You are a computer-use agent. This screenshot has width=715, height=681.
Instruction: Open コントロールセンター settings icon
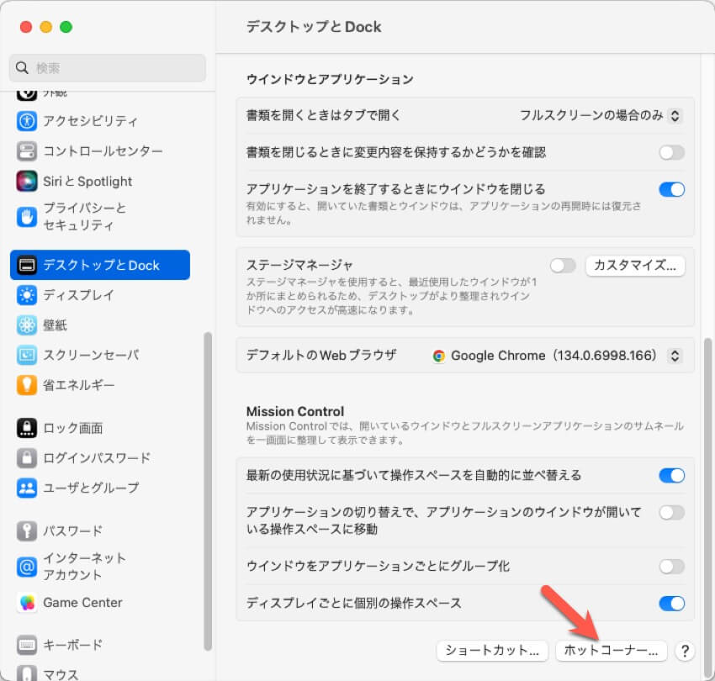[27, 151]
